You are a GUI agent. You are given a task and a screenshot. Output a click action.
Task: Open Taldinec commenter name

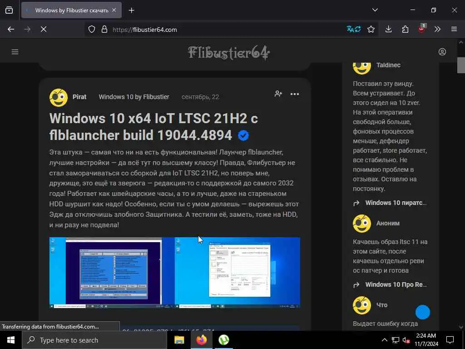click(x=388, y=65)
